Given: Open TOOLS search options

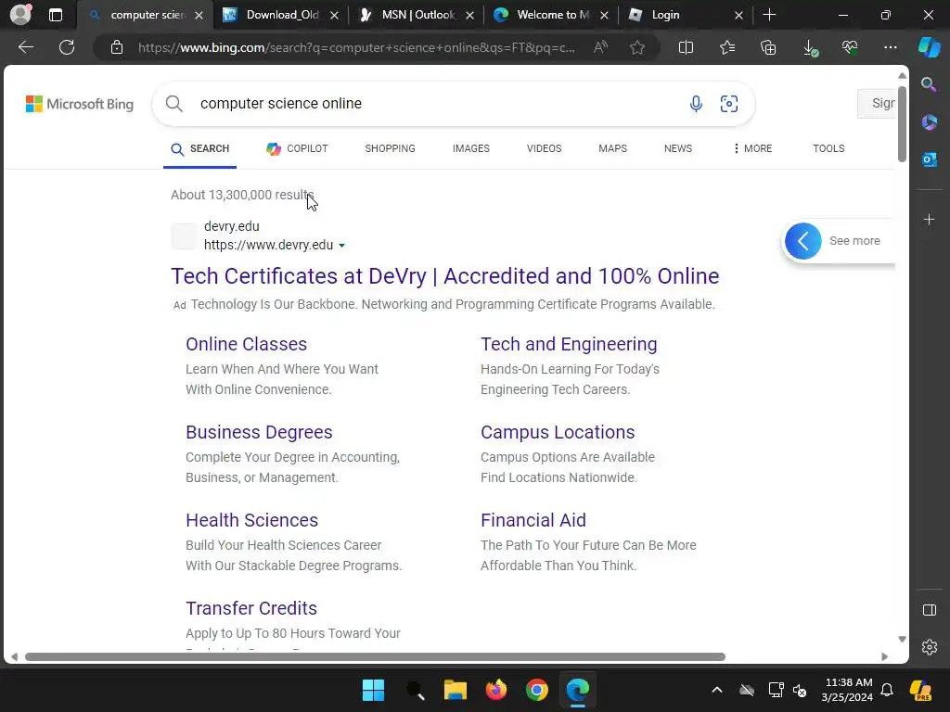Looking at the screenshot, I should [x=828, y=148].
